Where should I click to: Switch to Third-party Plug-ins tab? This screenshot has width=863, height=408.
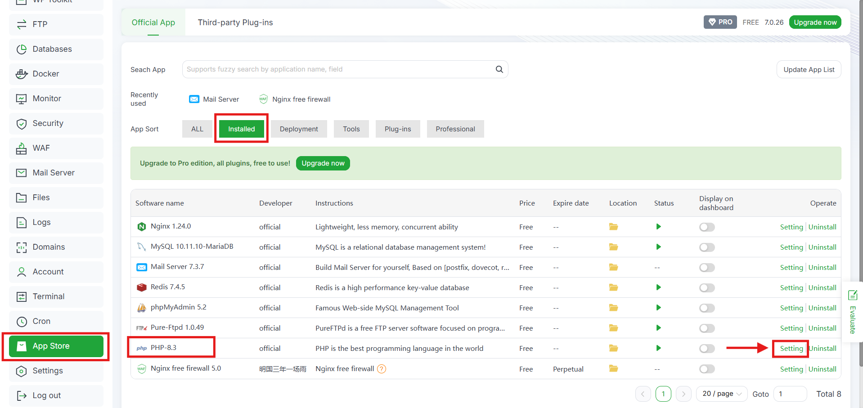pyautogui.click(x=235, y=22)
